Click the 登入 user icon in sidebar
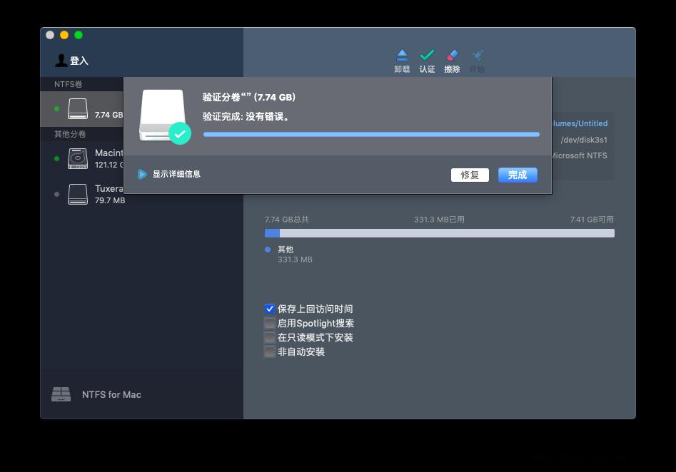Image resolution: width=676 pixels, height=472 pixels. (x=63, y=60)
